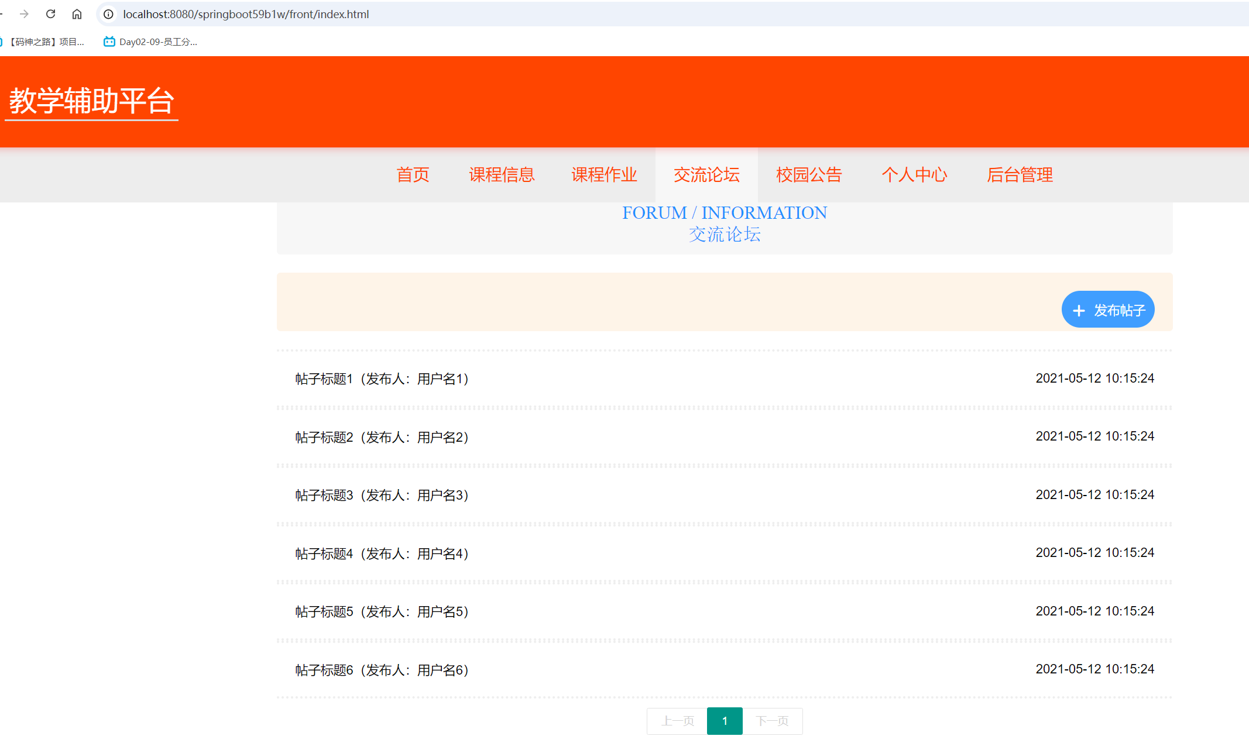Viewport: 1249px width, 736px height.
Task: Open post 帖子标题3 by 用户名3
Action: point(382,496)
